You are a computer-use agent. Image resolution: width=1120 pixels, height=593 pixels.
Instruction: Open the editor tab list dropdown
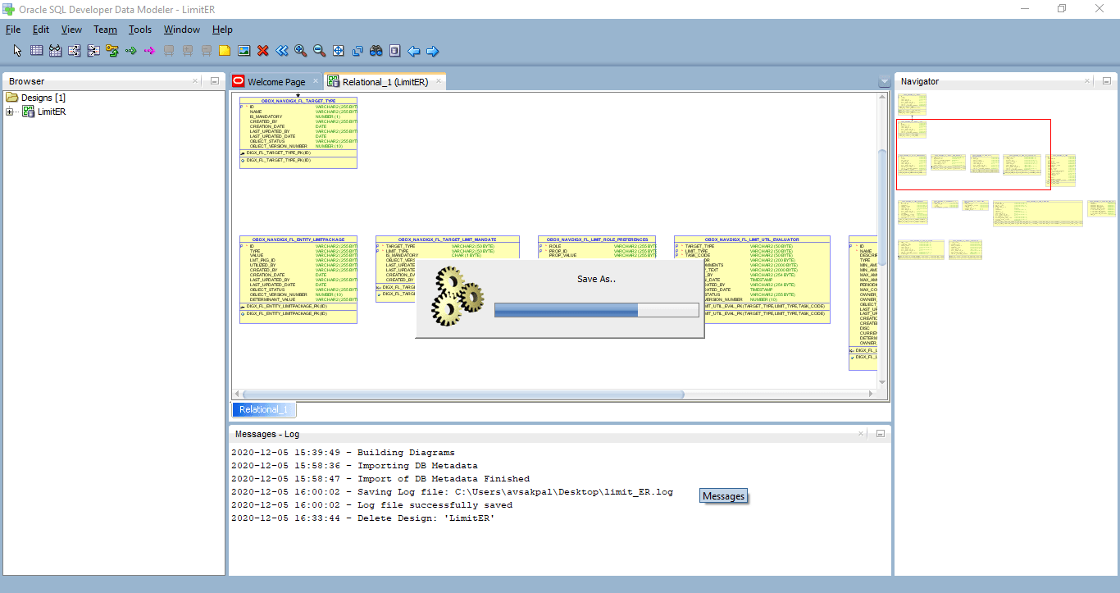click(x=884, y=82)
